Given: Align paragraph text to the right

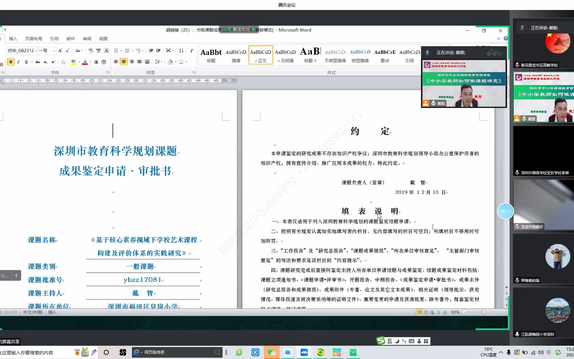Looking at the screenshot, I should point(132,62).
